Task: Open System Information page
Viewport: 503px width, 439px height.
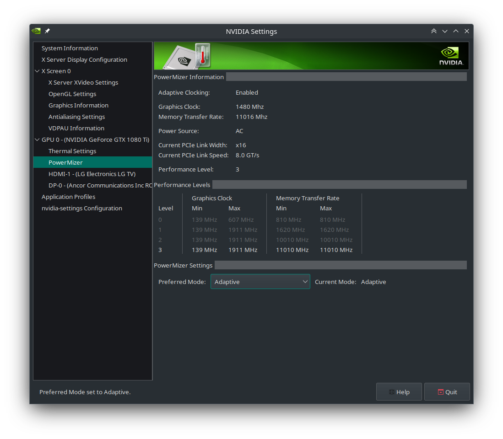Action: pos(70,48)
